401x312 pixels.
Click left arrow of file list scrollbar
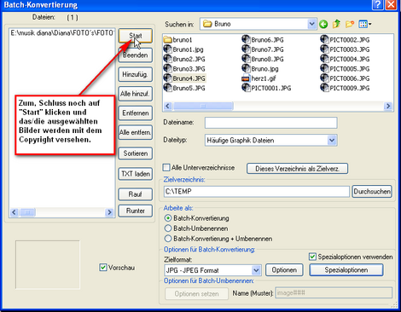click(15, 212)
